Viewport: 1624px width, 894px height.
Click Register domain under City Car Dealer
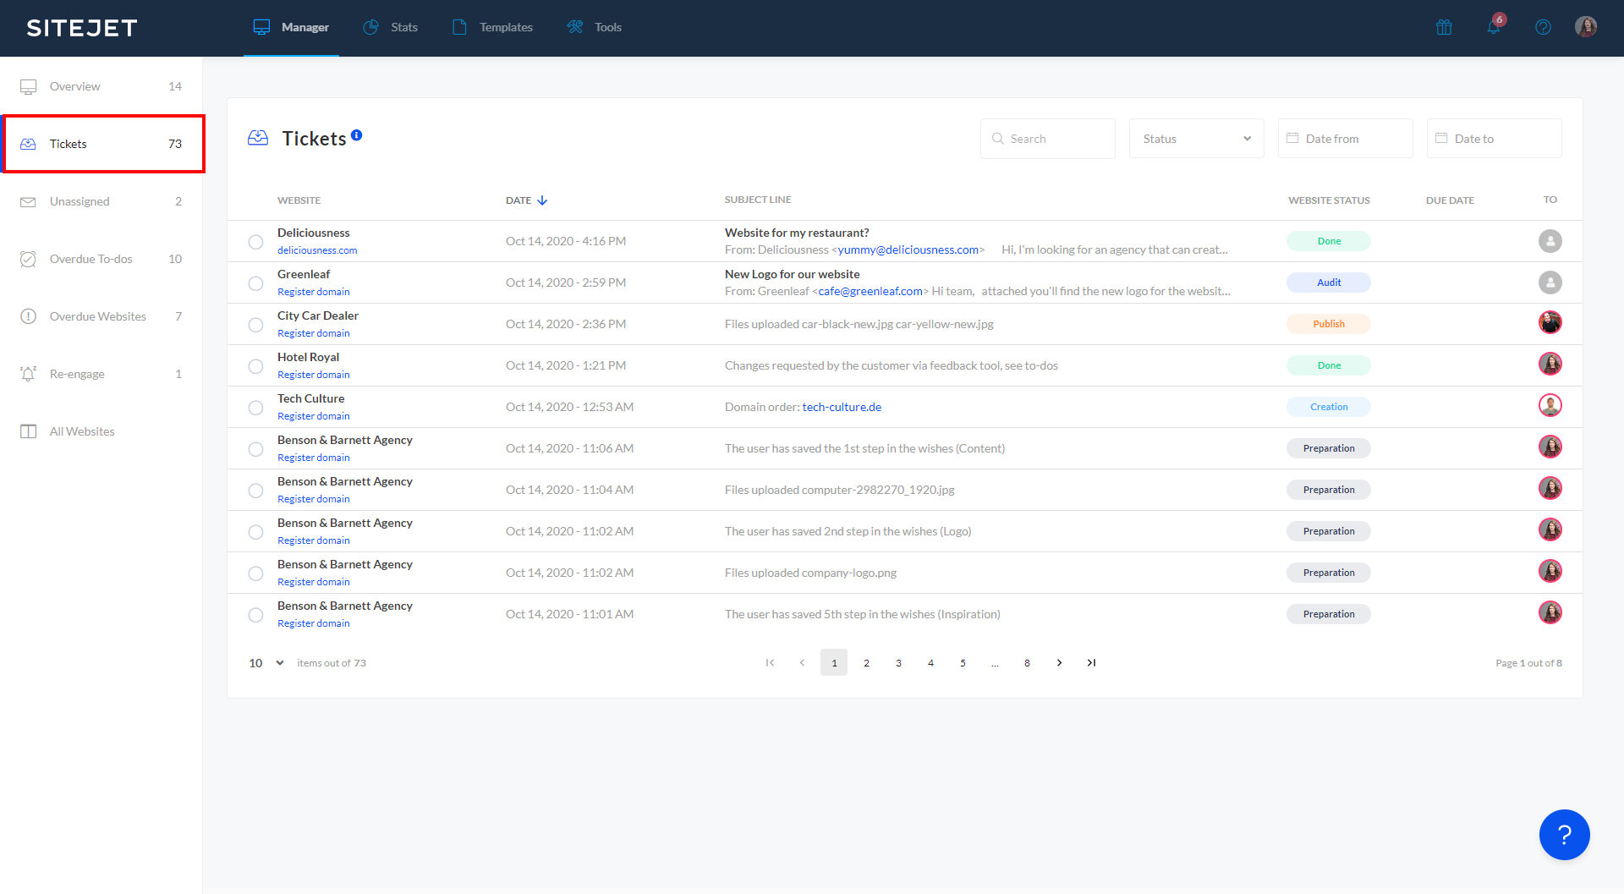click(313, 332)
